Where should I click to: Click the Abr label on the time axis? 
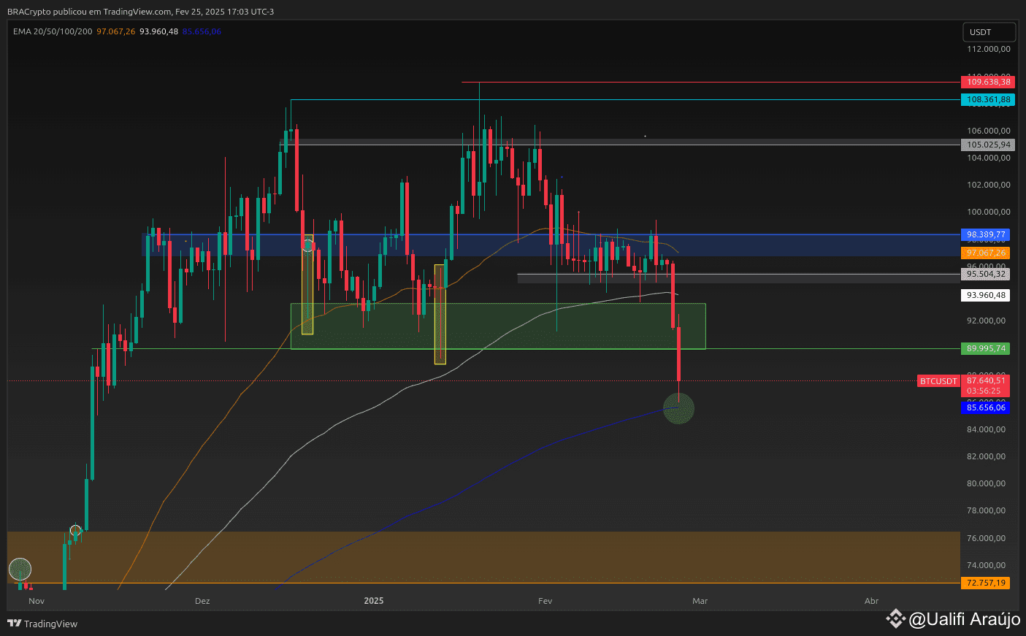tap(871, 601)
